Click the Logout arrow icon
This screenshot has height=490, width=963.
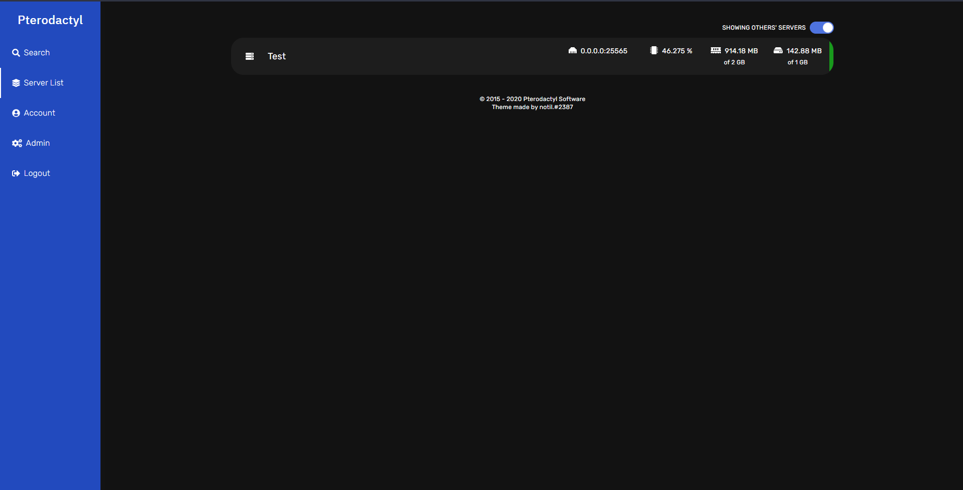point(16,173)
